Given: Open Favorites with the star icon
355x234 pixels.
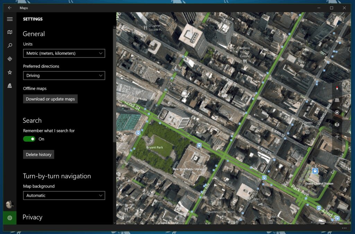Looking at the screenshot, I should [10, 72].
